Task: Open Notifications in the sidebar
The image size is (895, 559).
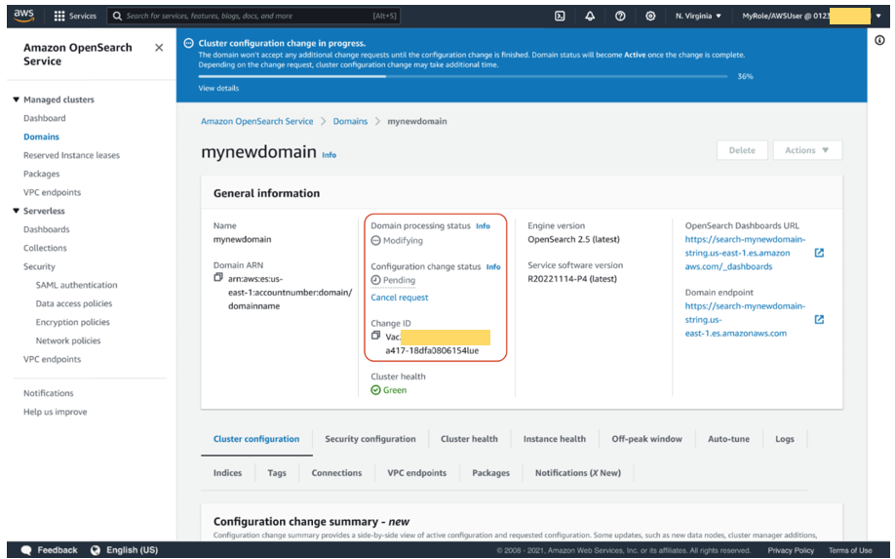Action: pyautogui.click(x=49, y=393)
